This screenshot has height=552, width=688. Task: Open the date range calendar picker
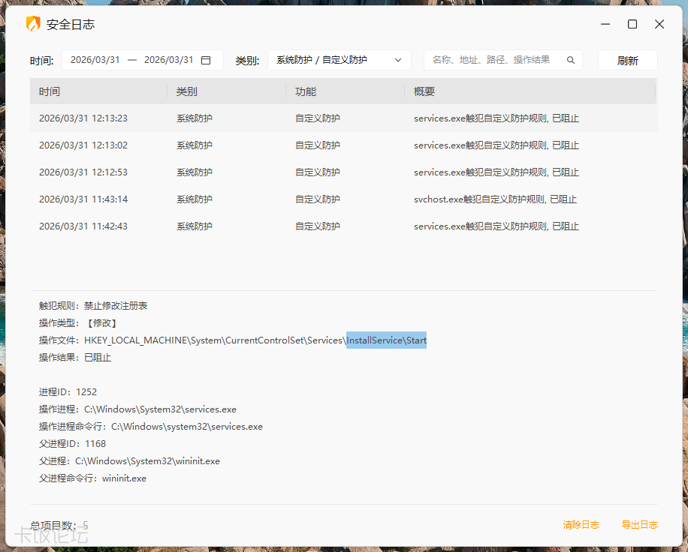(206, 60)
